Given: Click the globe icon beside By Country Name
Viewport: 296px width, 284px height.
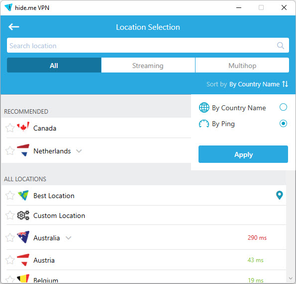Looking at the screenshot, I should (x=204, y=107).
